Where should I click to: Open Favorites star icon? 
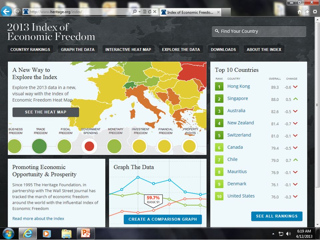(x=307, y=12)
